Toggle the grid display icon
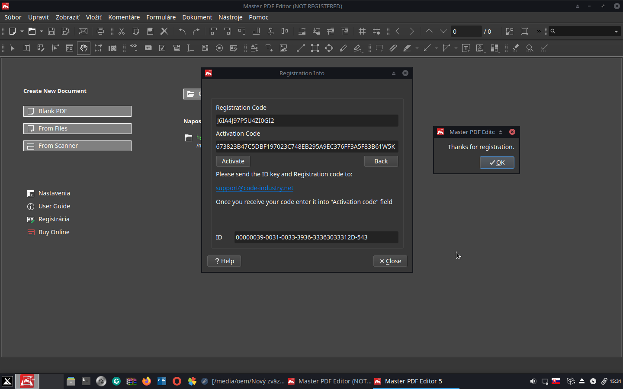This screenshot has width=623, height=389. (x=362, y=31)
